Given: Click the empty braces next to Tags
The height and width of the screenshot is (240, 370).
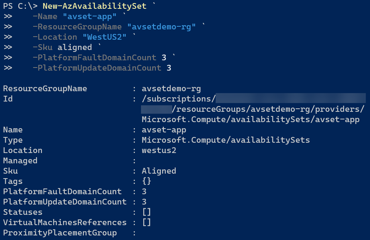Looking at the screenshot, I should 147,181.
